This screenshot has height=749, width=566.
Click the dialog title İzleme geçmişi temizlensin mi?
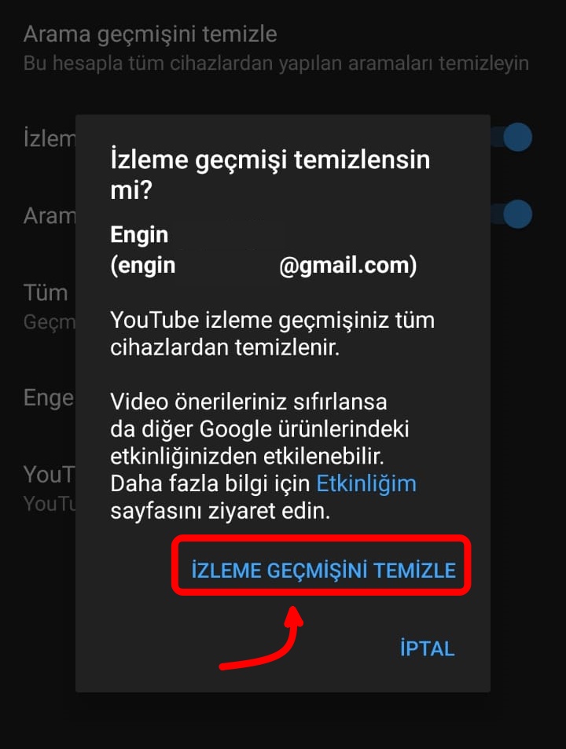[270, 174]
